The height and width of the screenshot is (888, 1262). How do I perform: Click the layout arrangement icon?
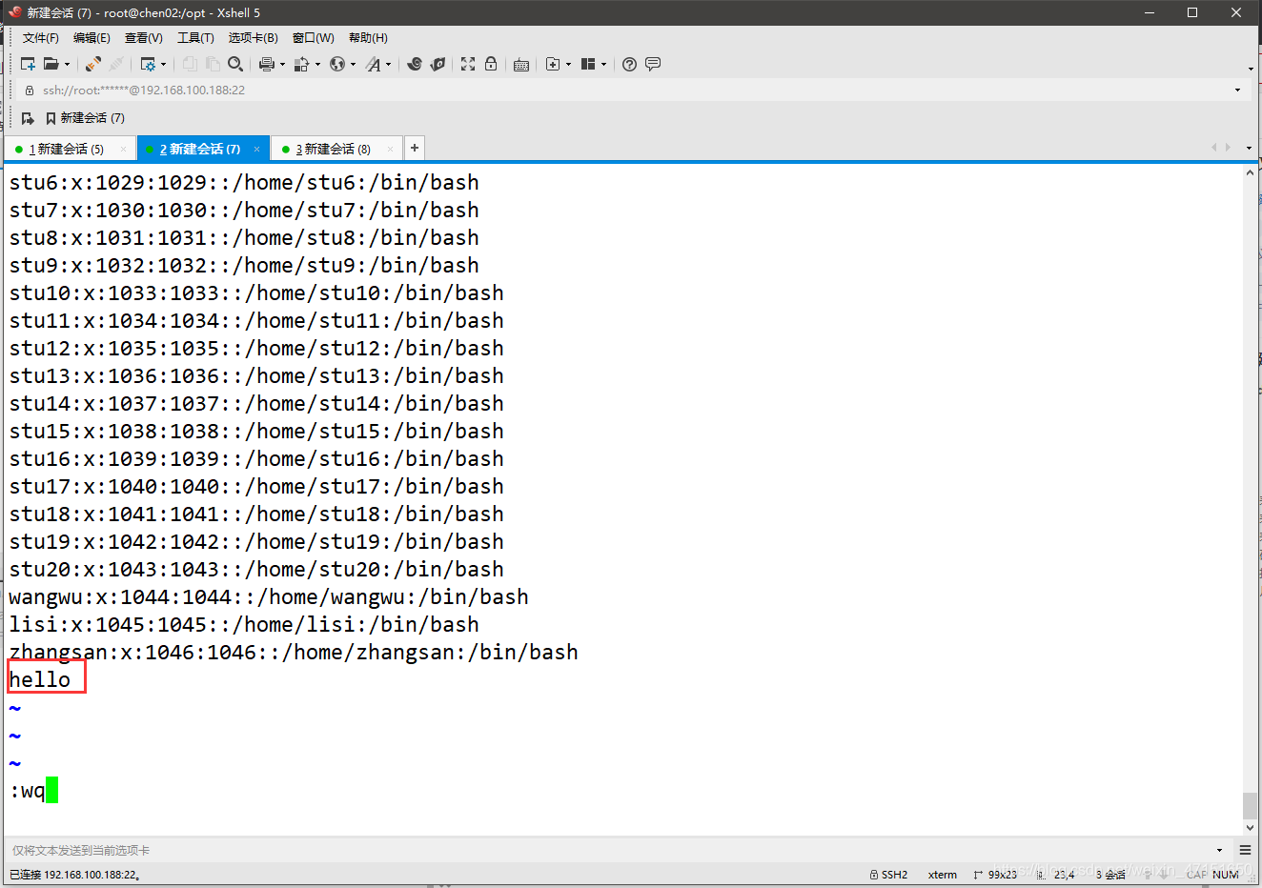tap(588, 64)
